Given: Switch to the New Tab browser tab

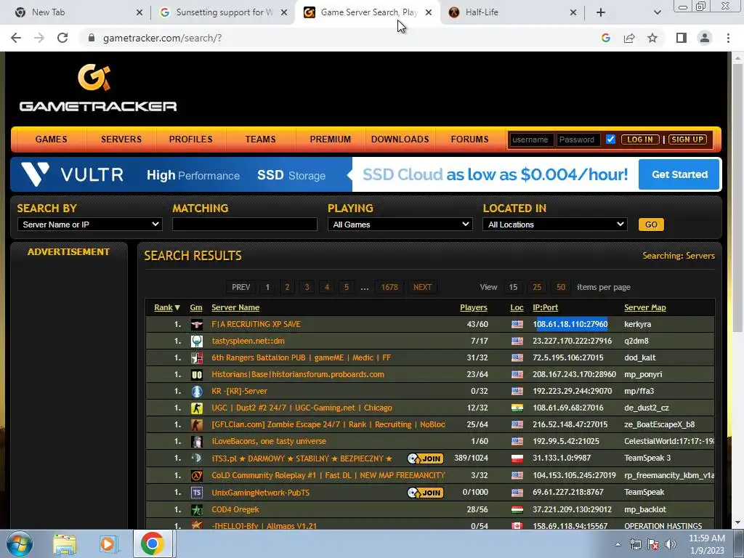Looking at the screenshot, I should pos(78,12).
